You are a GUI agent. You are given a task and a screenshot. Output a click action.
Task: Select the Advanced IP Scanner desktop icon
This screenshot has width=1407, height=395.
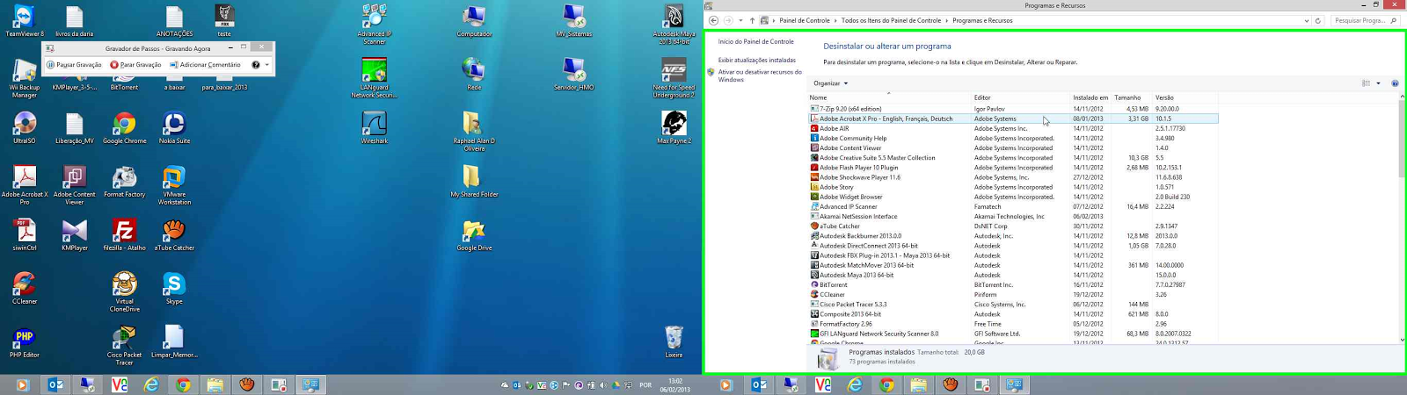[x=374, y=25]
